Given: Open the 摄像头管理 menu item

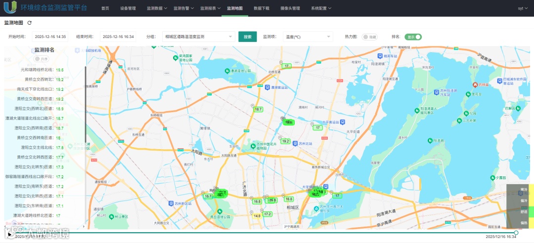Looking at the screenshot, I should [290, 8].
